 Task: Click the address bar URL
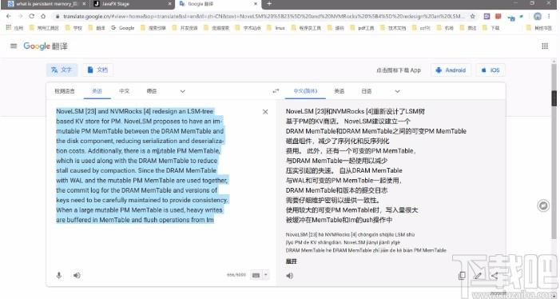(x=264, y=16)
